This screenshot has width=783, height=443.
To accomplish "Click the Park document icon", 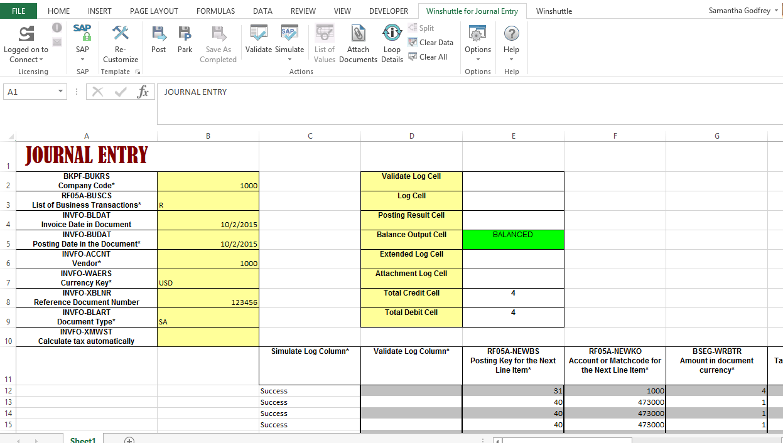I will (185, 33).
